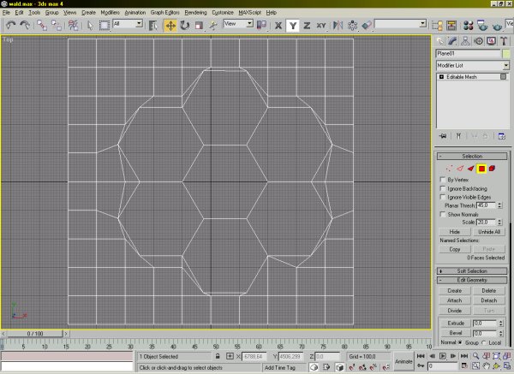
Task: Switch to Vertex sub-object selection
Action: pos(449,169)
